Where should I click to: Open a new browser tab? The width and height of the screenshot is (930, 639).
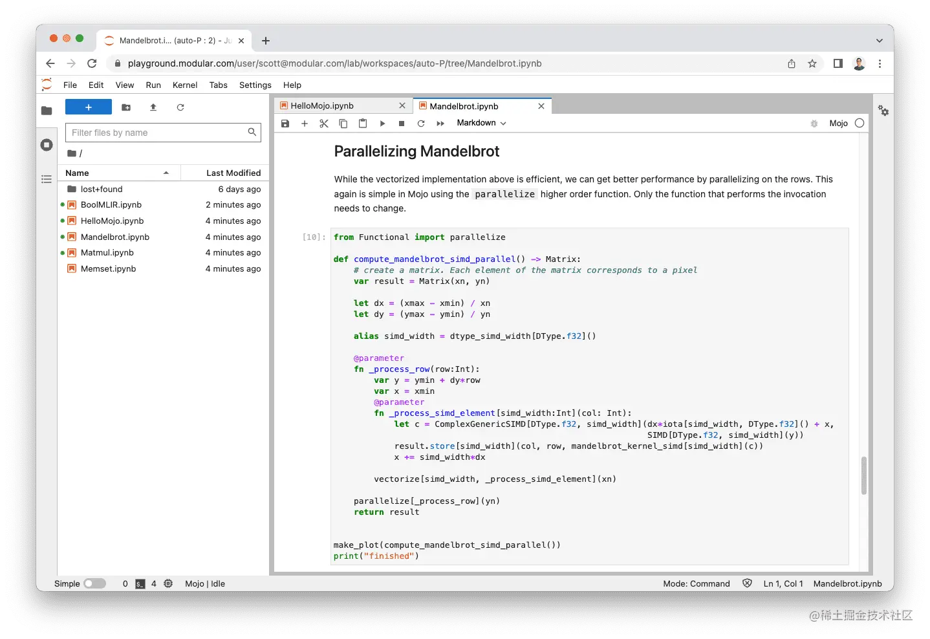(x=266, y=41)
